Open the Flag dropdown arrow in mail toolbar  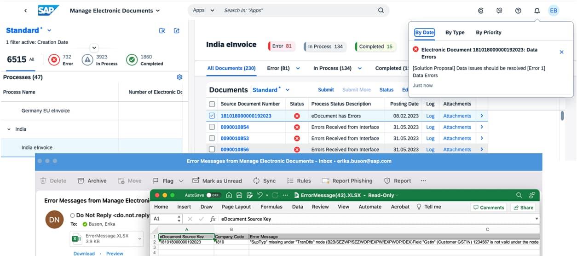tap(181, 181)
